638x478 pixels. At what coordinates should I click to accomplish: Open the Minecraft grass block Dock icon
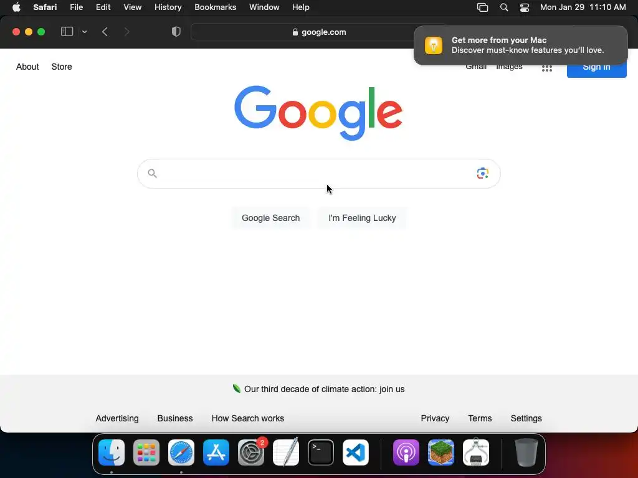coord(441,452)
